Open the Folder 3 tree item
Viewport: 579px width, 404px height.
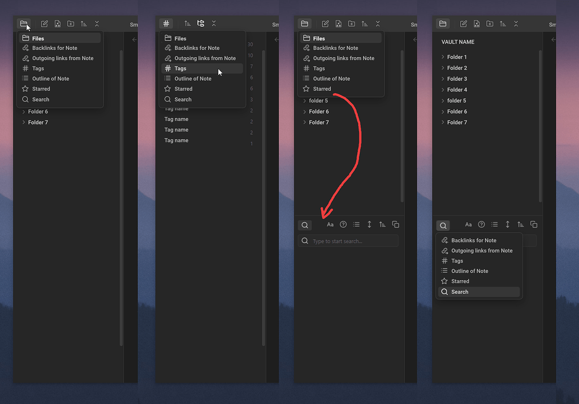[457, 79]
